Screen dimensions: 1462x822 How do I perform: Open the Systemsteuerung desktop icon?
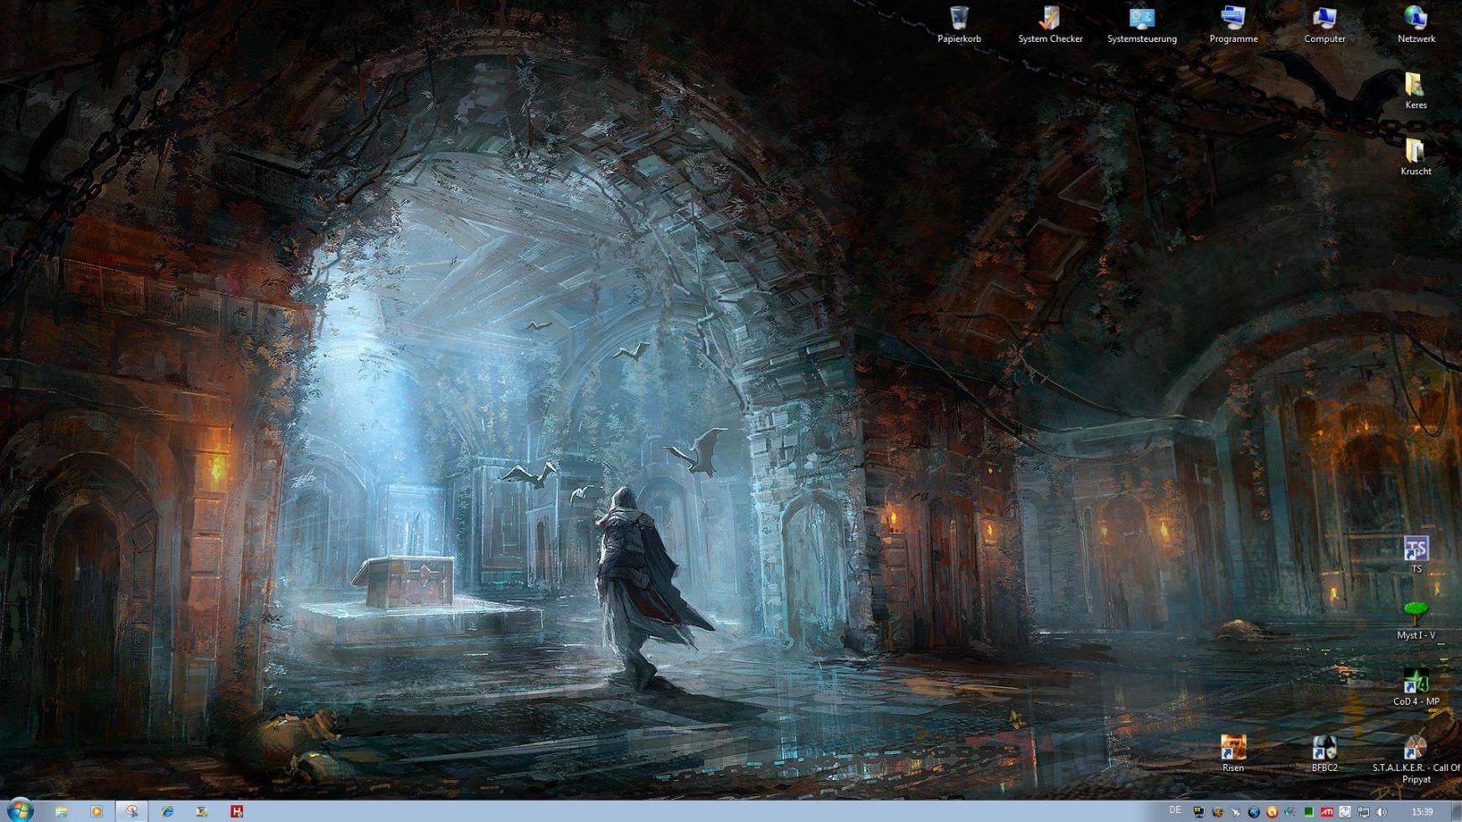click(x=1142, y=24)
